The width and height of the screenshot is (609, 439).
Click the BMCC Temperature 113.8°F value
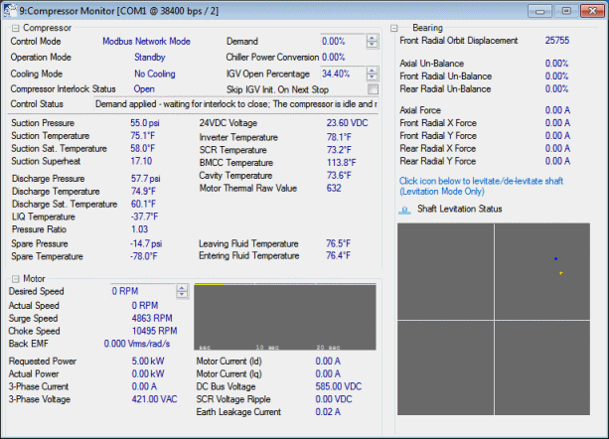click(x=342, y=163)
